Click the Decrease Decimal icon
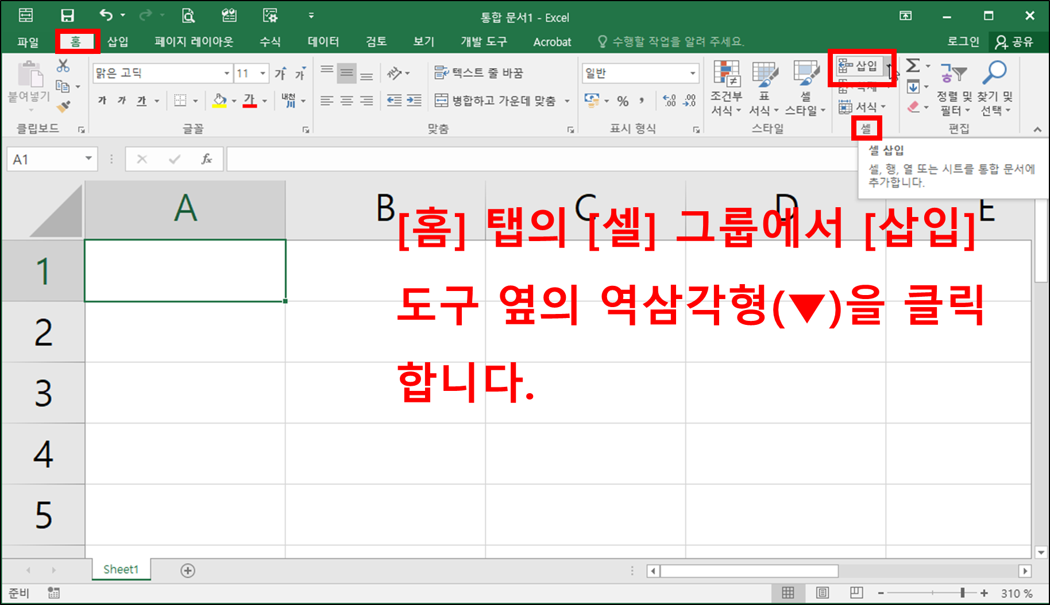Image resolution: width=1050 pixels, height=605 pixels. pos(690,101)
